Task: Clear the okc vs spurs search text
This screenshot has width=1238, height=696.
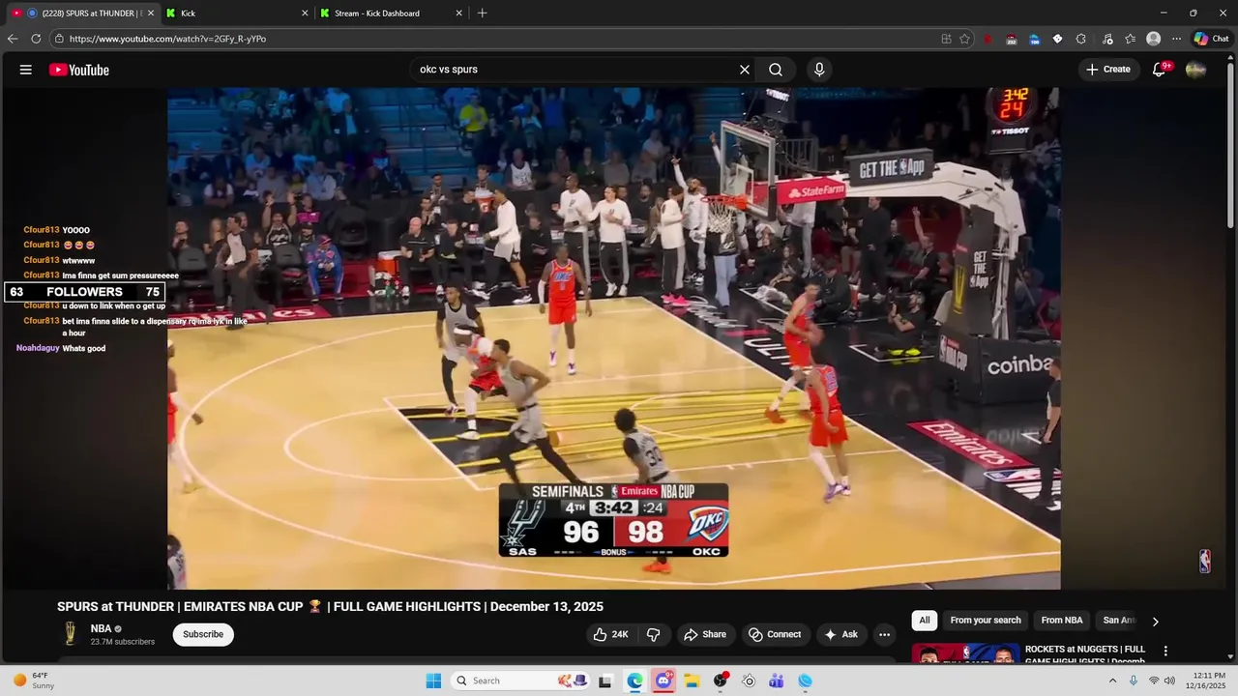Action: click(745, 70)
